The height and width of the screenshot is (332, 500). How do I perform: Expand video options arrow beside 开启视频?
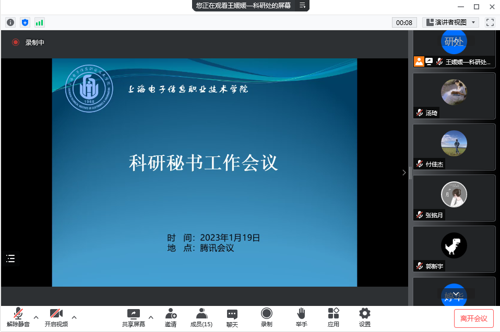pyautogui.click(x=74, y=317)
